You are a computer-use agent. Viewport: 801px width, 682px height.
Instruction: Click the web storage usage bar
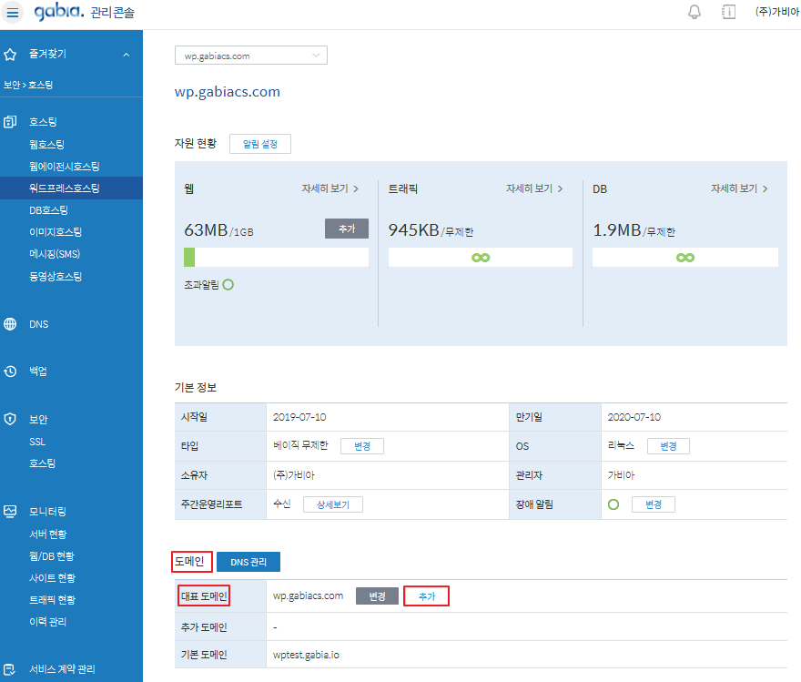click(x=276, y=258)
